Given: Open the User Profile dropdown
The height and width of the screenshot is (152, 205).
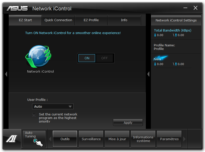Looking at the screenshot, I should [53, 106].
